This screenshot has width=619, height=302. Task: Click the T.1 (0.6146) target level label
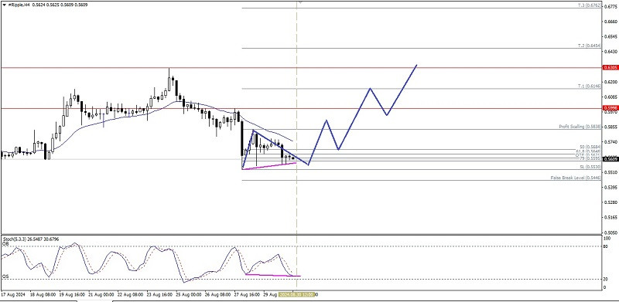pos(589,86)
